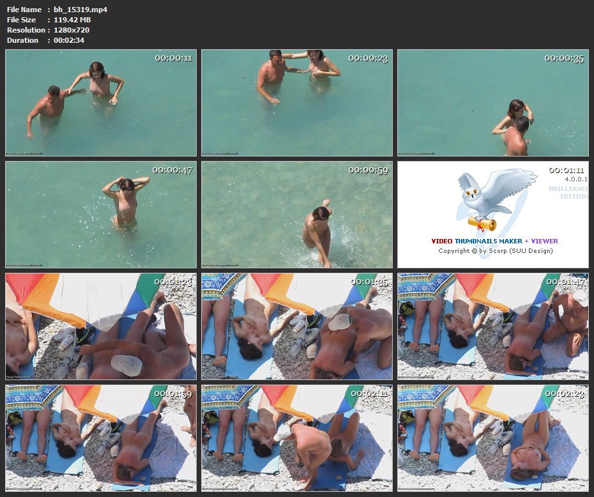Click the frame stamped 00:01:59
594x497 pixels.
(x=101, y=438)
